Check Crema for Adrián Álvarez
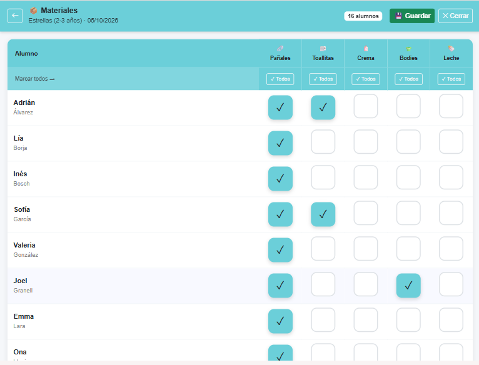 pos(366,106)
